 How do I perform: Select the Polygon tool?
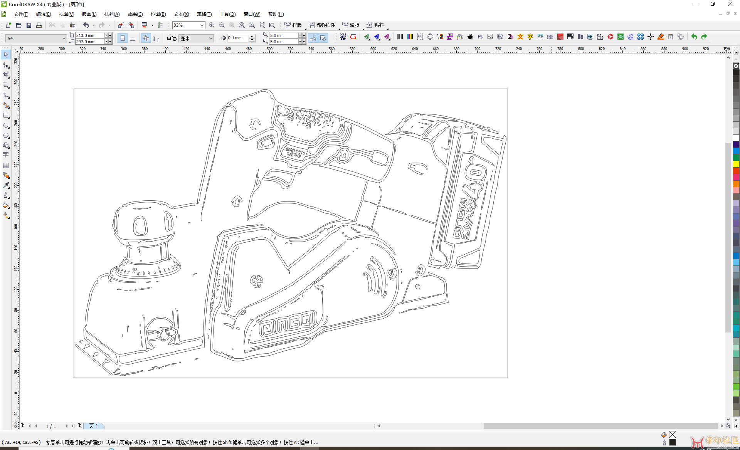(x=6, y=135)
